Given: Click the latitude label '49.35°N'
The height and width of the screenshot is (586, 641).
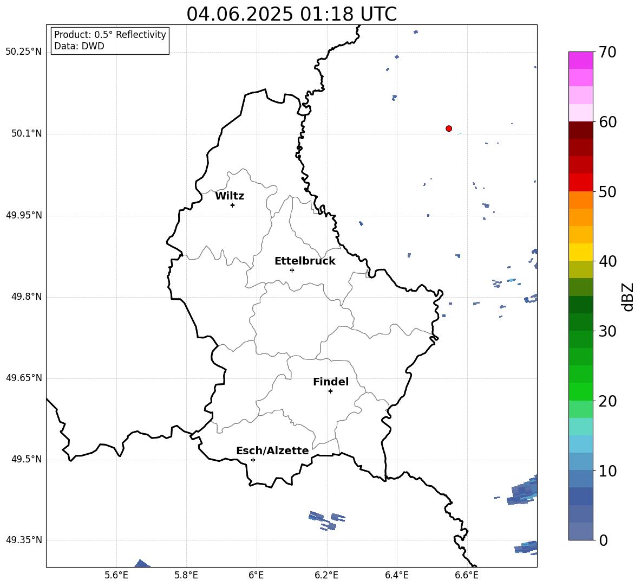Looking at the screenshot, I should [23, 540].
